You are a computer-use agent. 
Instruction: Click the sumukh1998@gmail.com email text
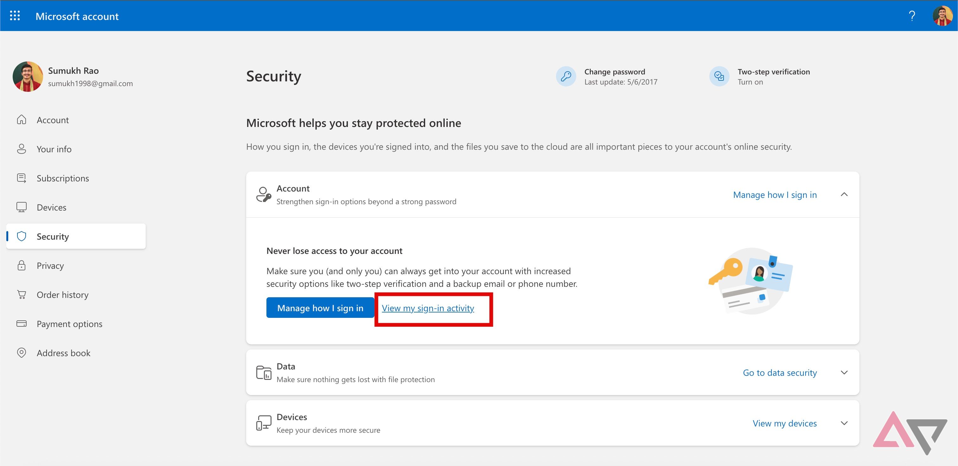[x=90, y=83]
